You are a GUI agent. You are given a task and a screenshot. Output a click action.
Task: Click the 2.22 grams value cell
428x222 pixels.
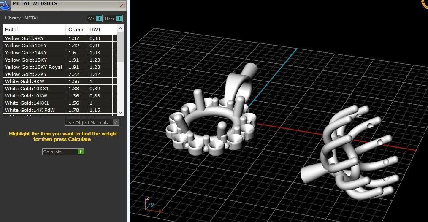76,74
